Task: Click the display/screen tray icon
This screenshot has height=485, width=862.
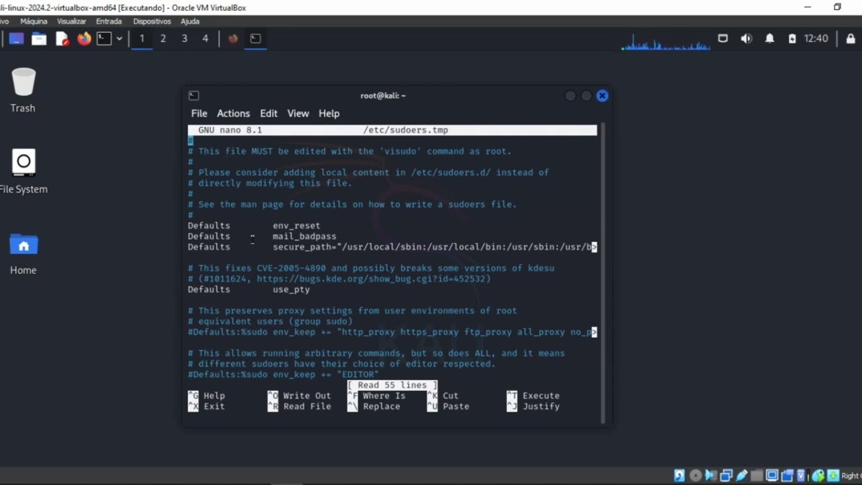Action: (x=723, y=38)
